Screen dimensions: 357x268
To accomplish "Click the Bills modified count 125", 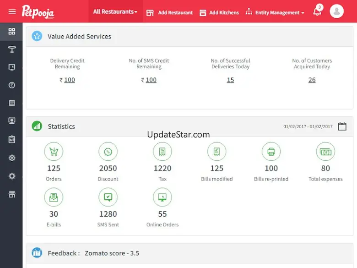I will point(217,168).
